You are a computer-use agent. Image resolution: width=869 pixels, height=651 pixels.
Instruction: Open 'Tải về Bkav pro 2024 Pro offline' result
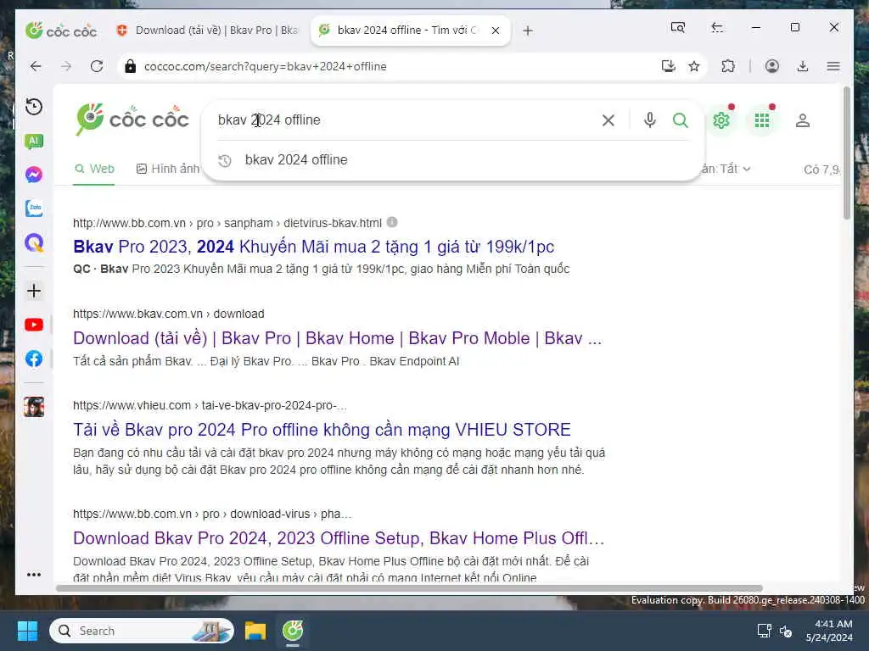coord(322,430)
